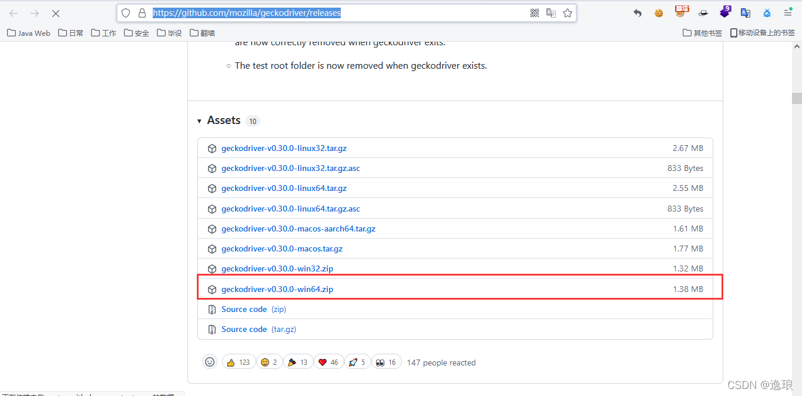Click the package icon beside win64.zip
The width and height of the screenshot is (802, 396).
212,289
